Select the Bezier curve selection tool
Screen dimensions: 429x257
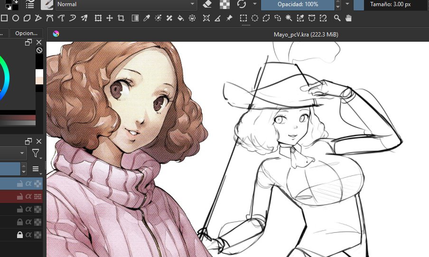pyautogui.click(x=312, y=18)
